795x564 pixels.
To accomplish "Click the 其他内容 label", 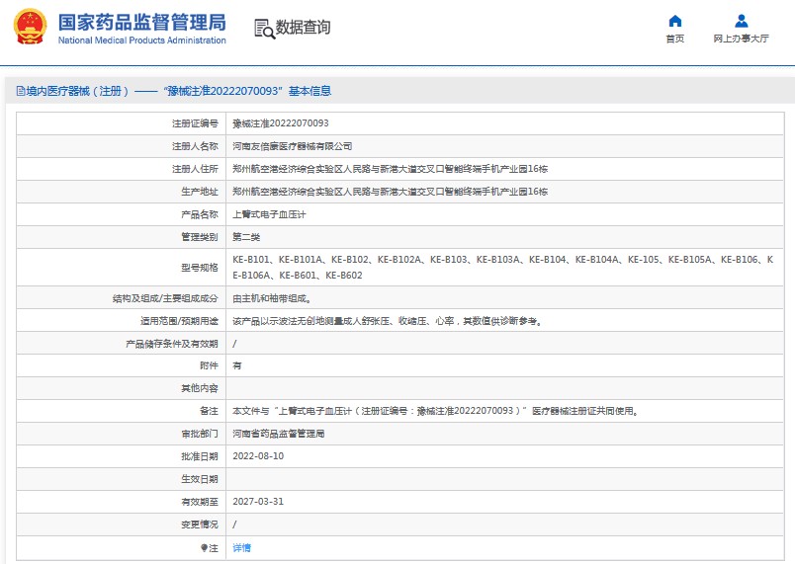I will [x=200, y=388].
